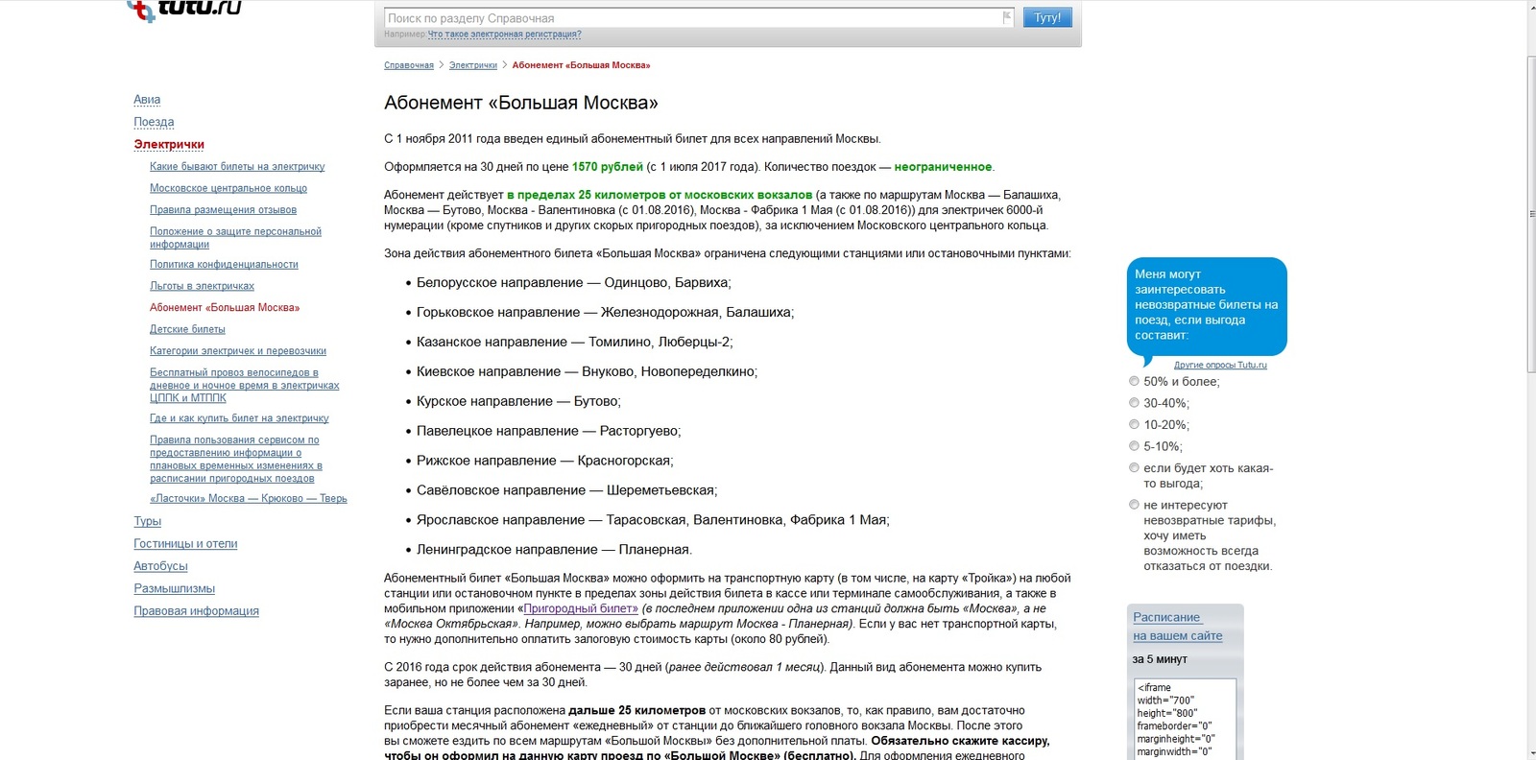Screen dimensions: 1536x760
Task: Open Расписание на вашем сайте link
Action: 1177,627
